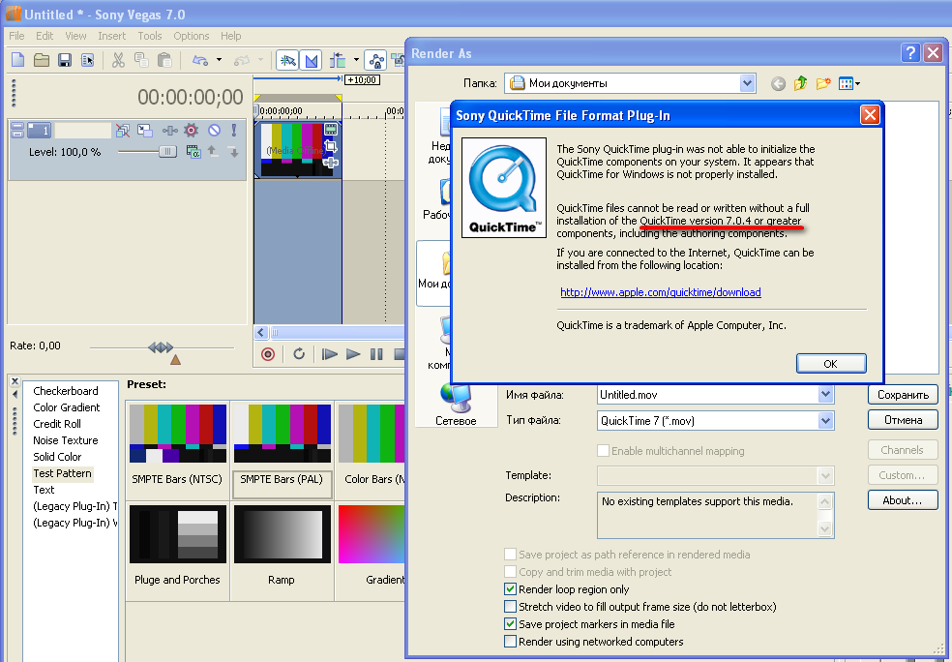
Task: Go up one folder level icon
Action: click(x=800, y=83)
